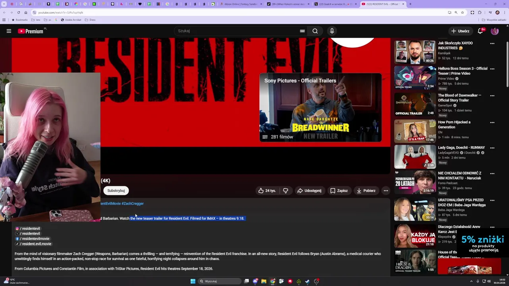Viewport: 509px width, 286px height.
Task: Save video with Zapisz button
Action: (339, 191)
